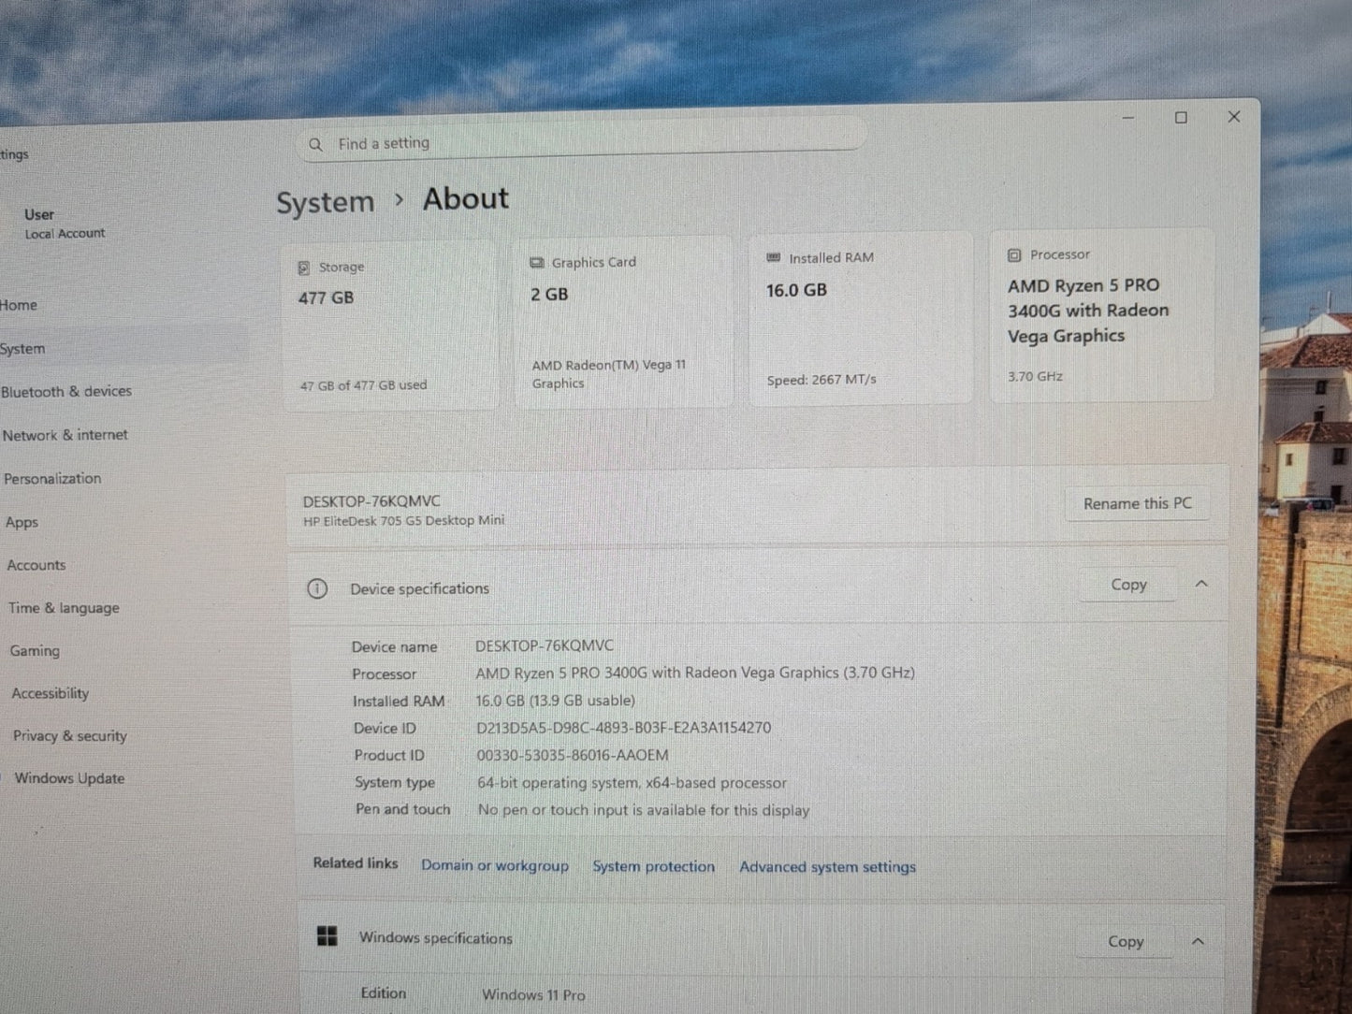The image size is (1352, 1014).
Task: Click the Processor card icon
Action: pos(1014,254)
